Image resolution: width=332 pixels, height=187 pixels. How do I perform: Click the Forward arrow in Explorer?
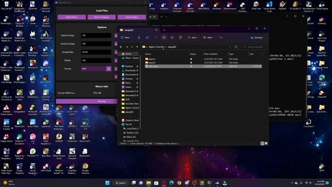coord(127,47)
